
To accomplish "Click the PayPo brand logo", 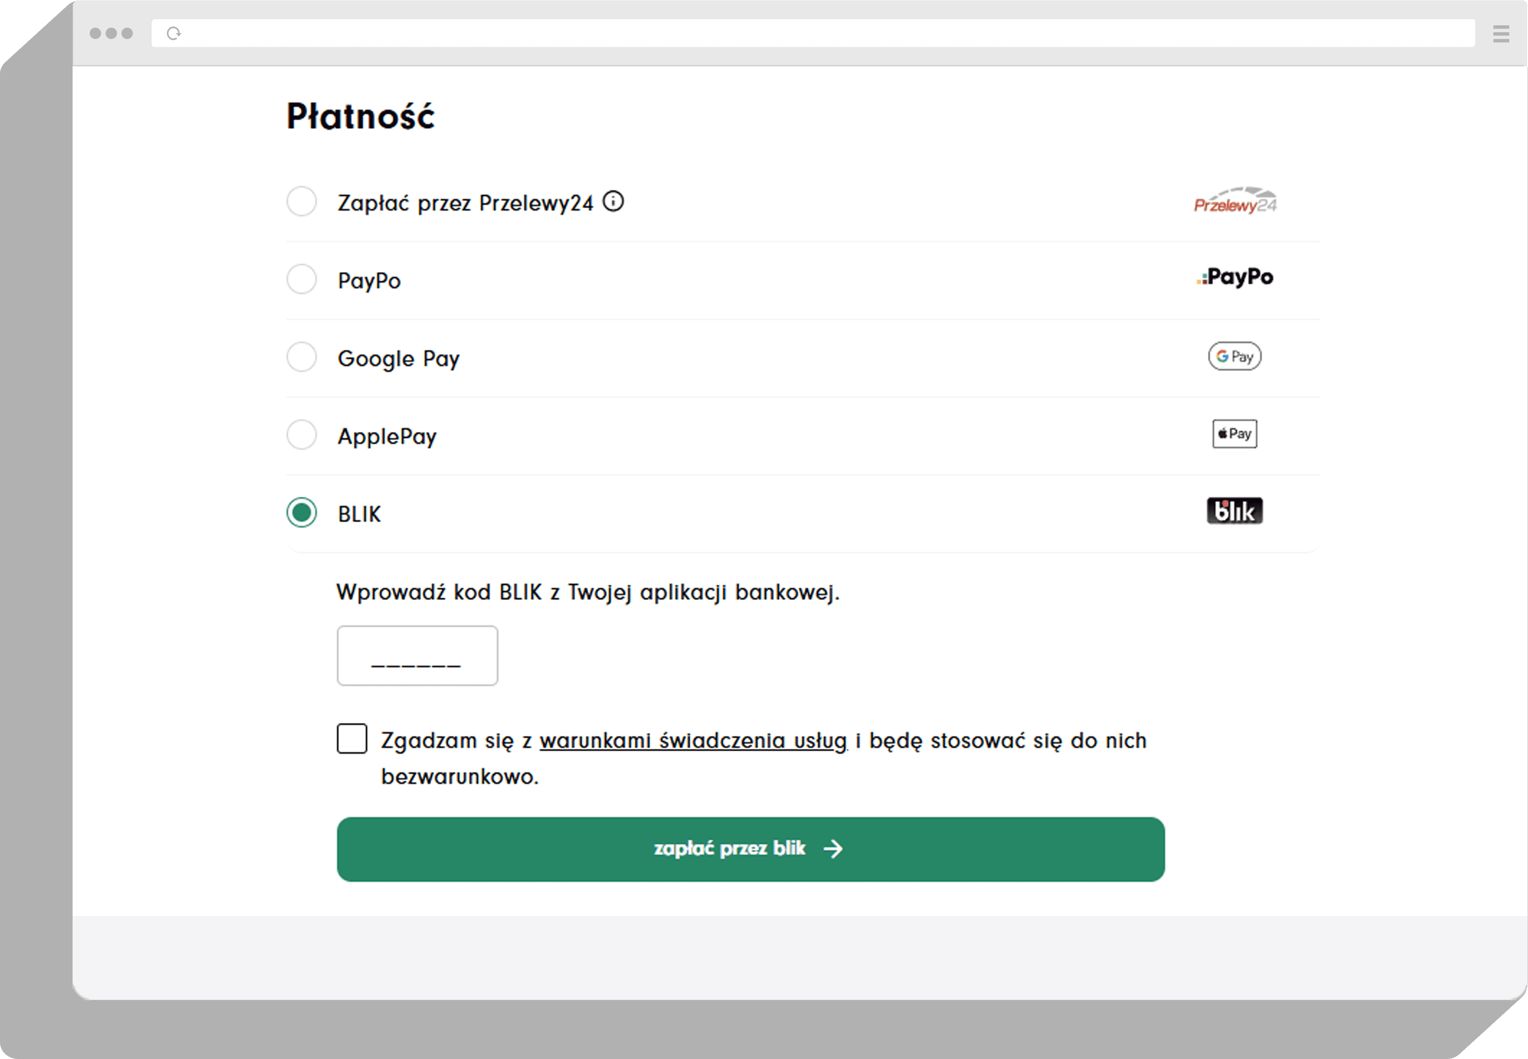I will pyautogui.click(x=1235, y=277).
